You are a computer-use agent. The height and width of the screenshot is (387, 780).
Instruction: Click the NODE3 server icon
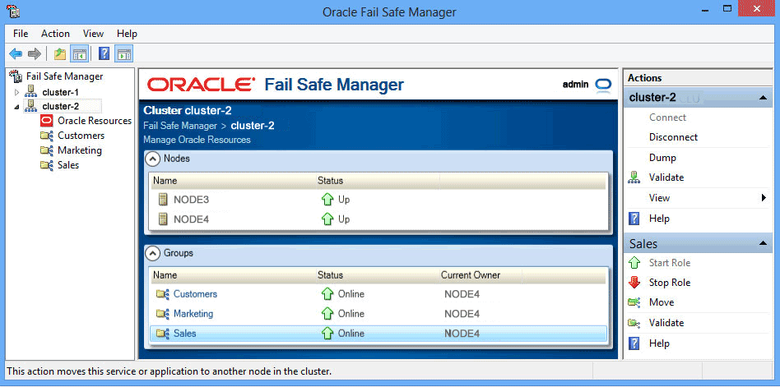162,200
